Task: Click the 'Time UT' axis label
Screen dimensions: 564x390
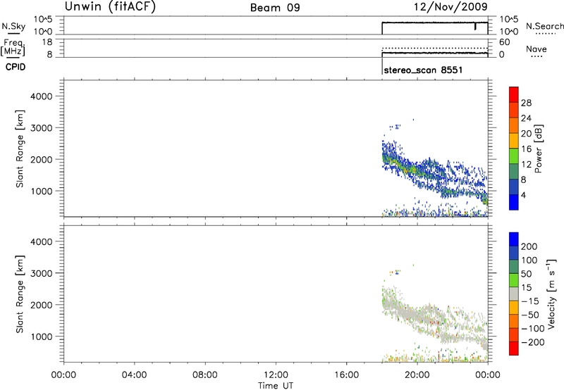Action: coord(276,386)
